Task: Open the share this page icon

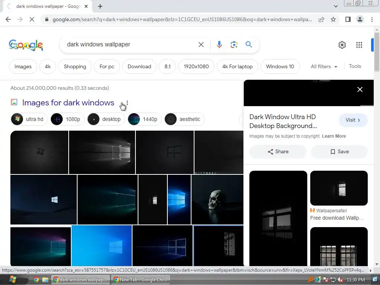Action: pos(321,19)
